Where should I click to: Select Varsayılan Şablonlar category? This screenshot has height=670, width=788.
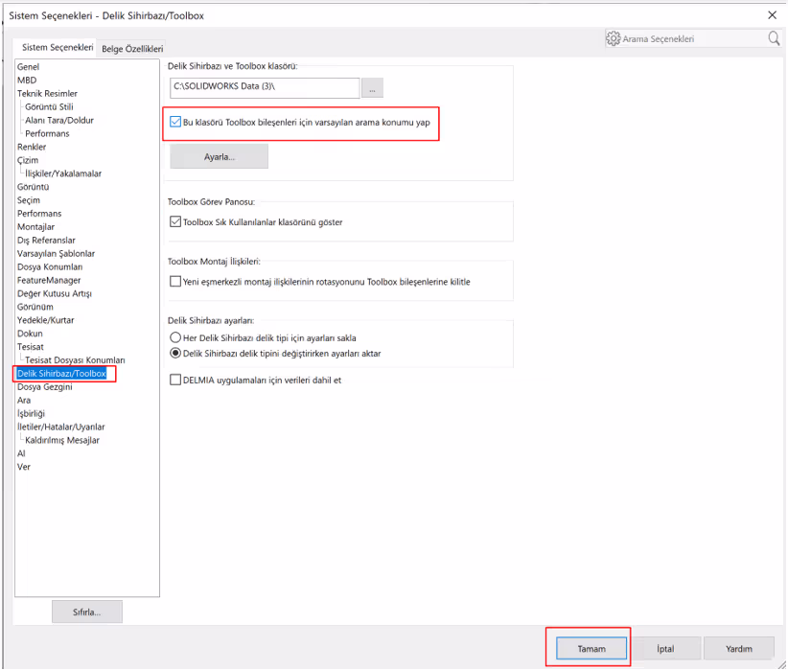coord(56,253)
